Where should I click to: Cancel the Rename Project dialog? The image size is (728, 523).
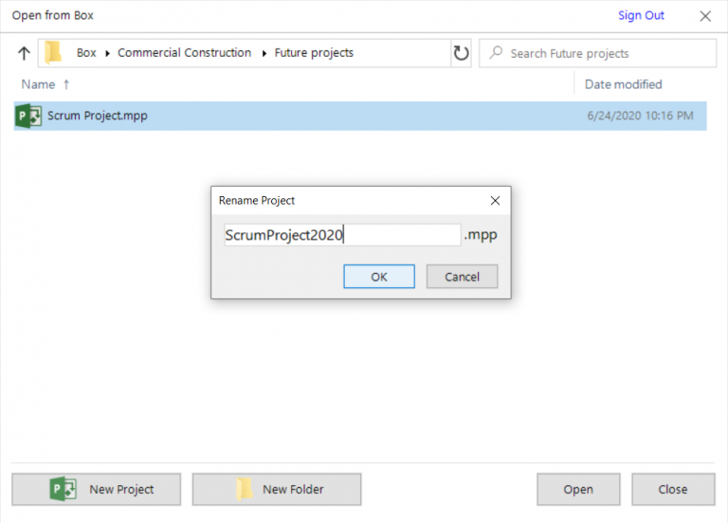(462, 277)
